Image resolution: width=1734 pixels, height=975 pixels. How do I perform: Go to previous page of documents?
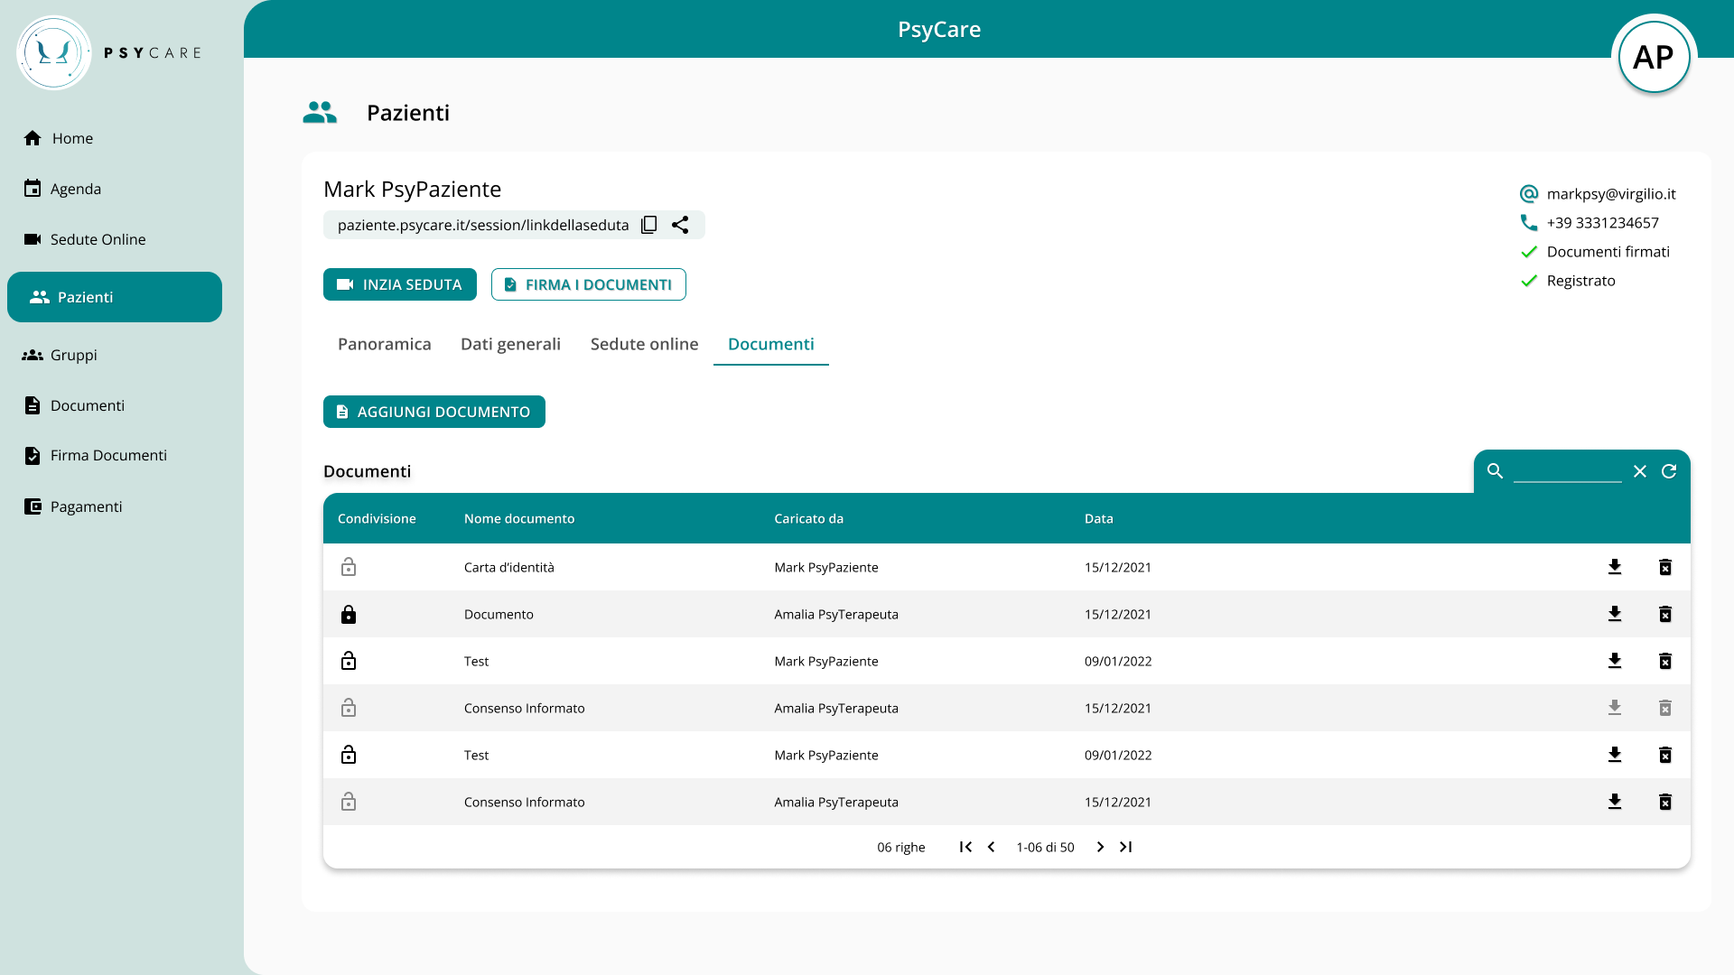pyautogui.click(x=992, y=847)
